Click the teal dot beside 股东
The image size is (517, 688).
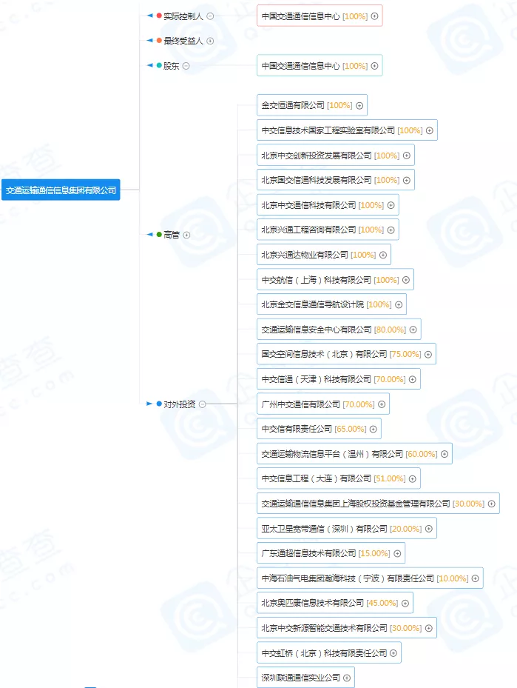159,65
